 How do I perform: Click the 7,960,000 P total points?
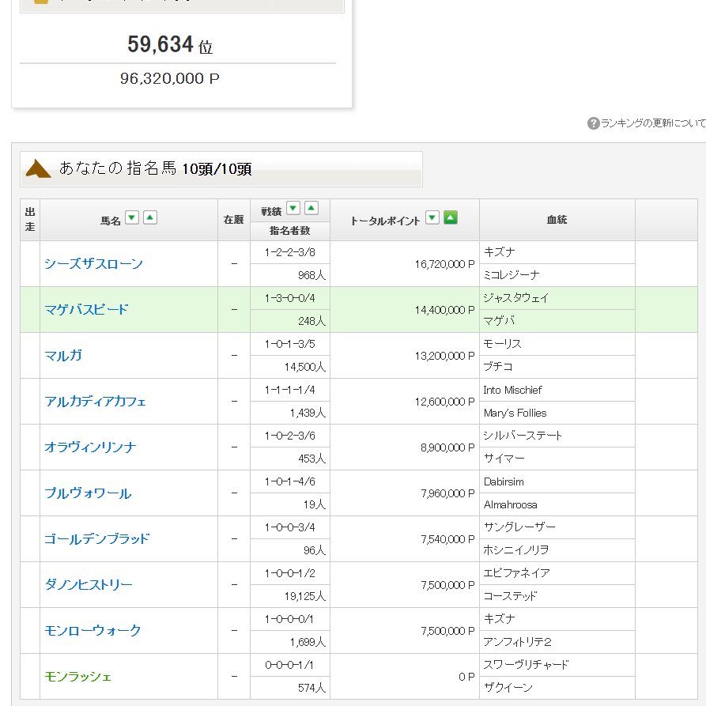click(x=447, y=494)
